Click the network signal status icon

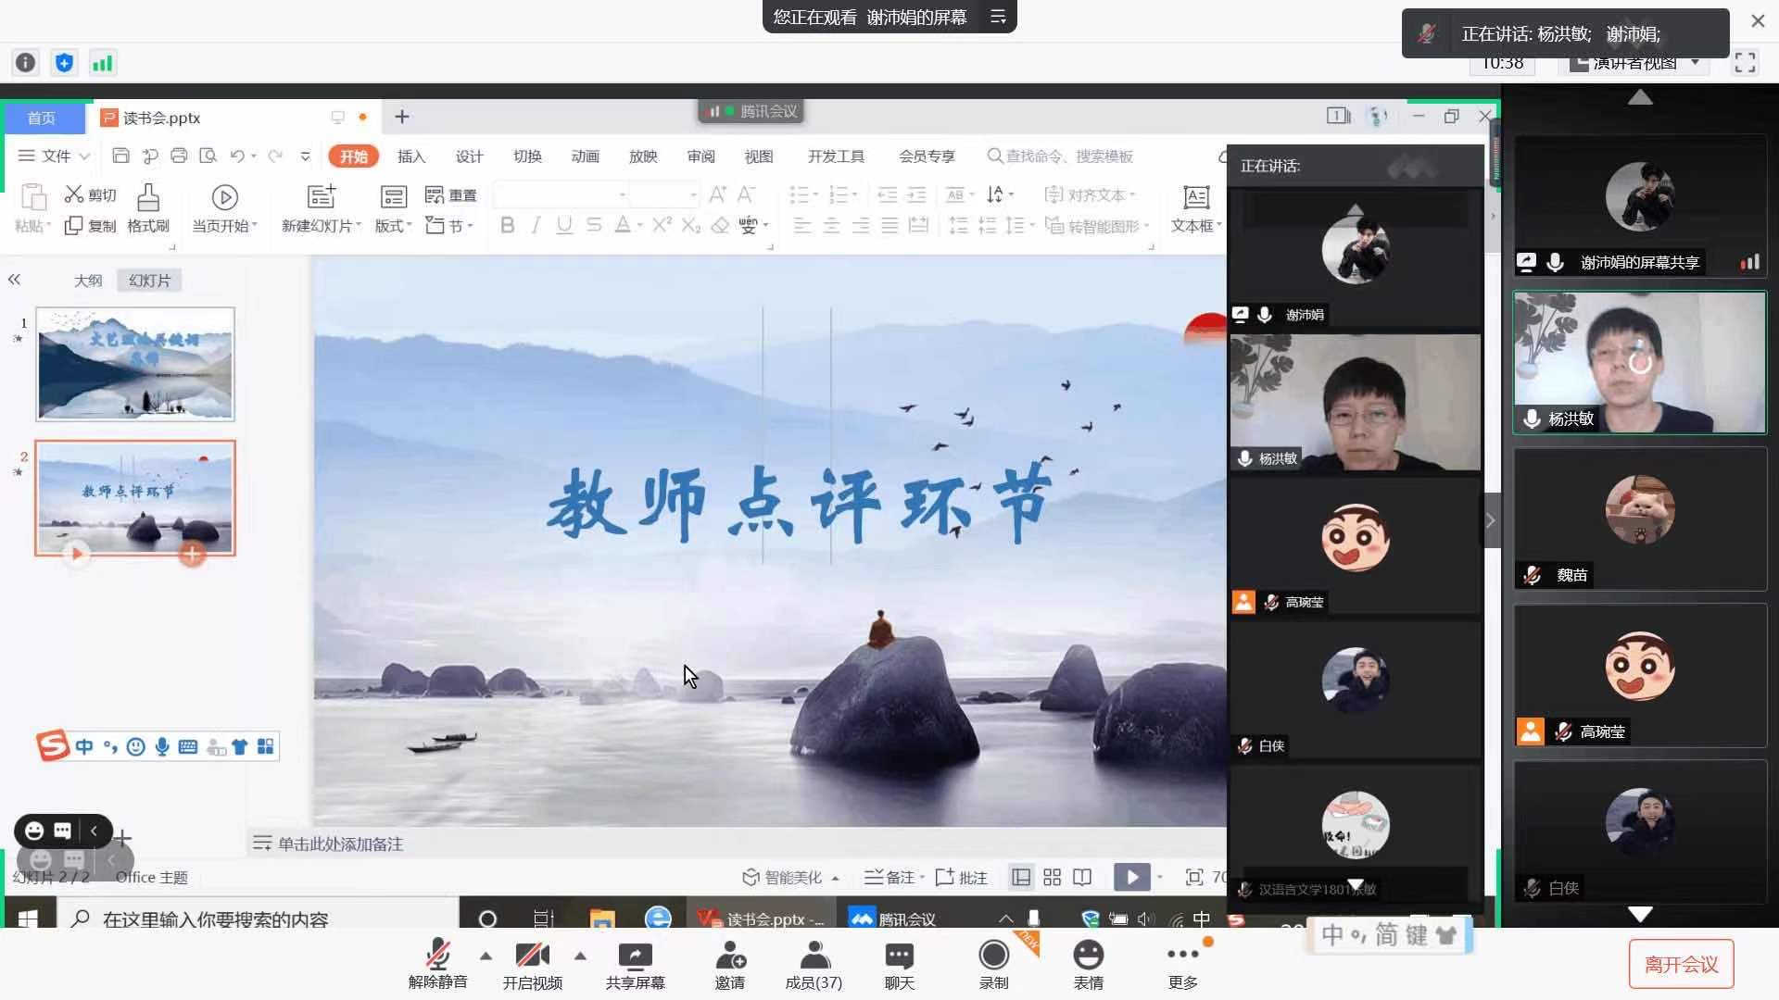(x=102, y=63)
